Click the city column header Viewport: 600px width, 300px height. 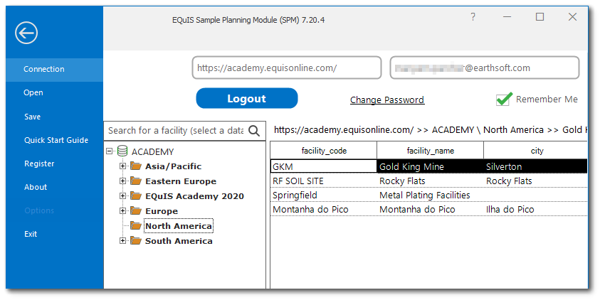[x=536, y=151]
